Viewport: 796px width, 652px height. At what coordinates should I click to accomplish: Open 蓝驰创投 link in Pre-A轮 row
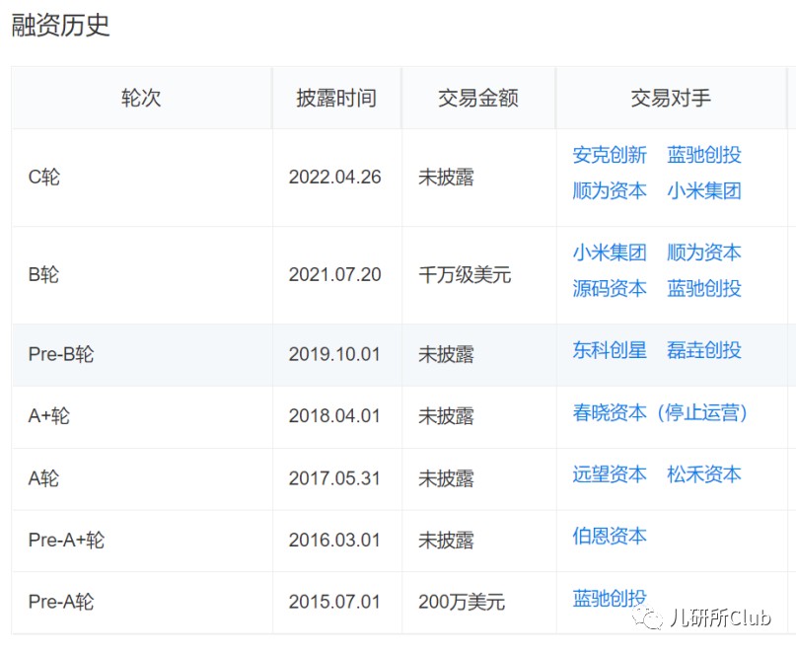[610, 598]
